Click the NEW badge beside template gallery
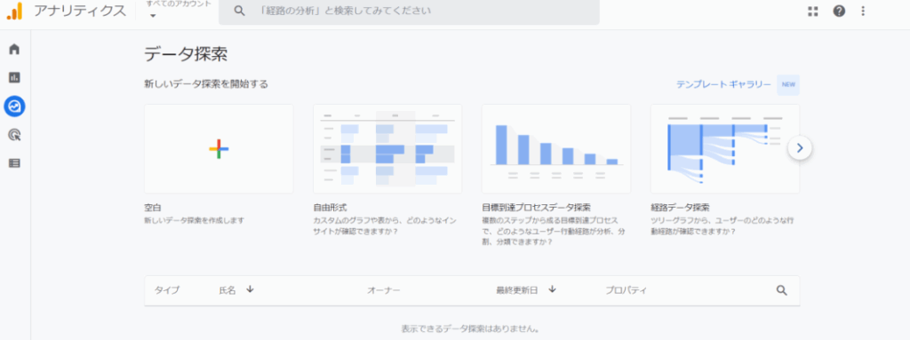Image resolution: width=910 pixels, height=340 pixels. tap(788, 84)
